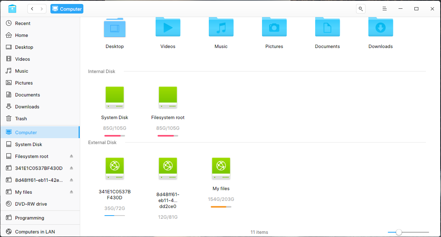The width and height of the screenshot is (441, 237).
Task: Open the Downloads folder
Action: pyautogui.click(x=380, y=27)
